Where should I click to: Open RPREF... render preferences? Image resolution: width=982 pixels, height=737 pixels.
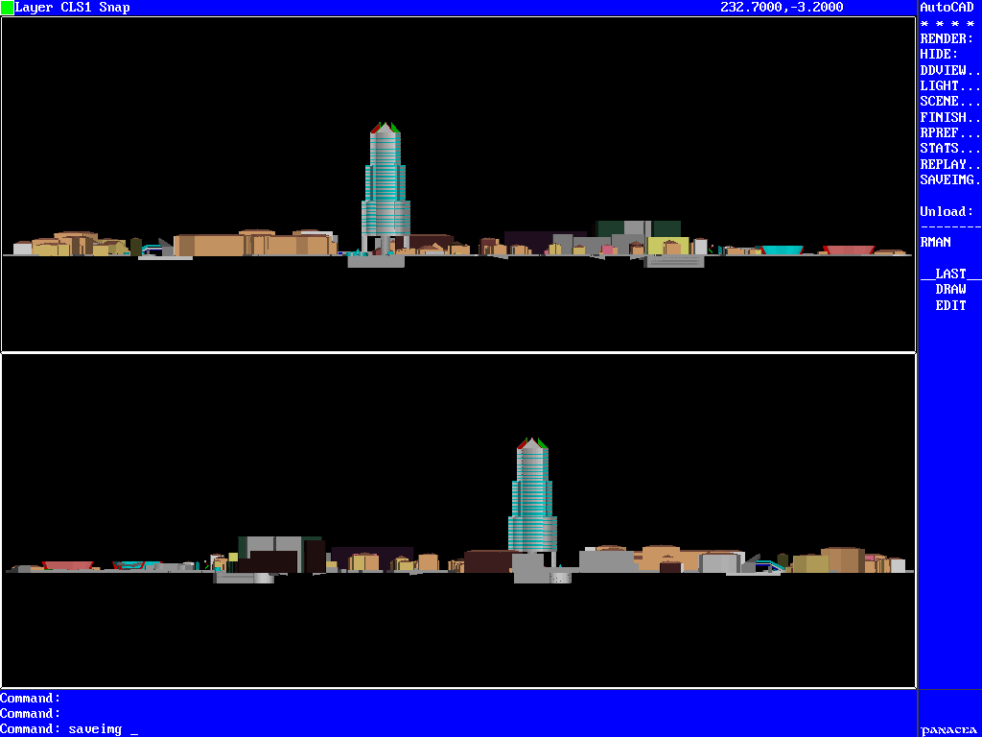click(949, 133)
